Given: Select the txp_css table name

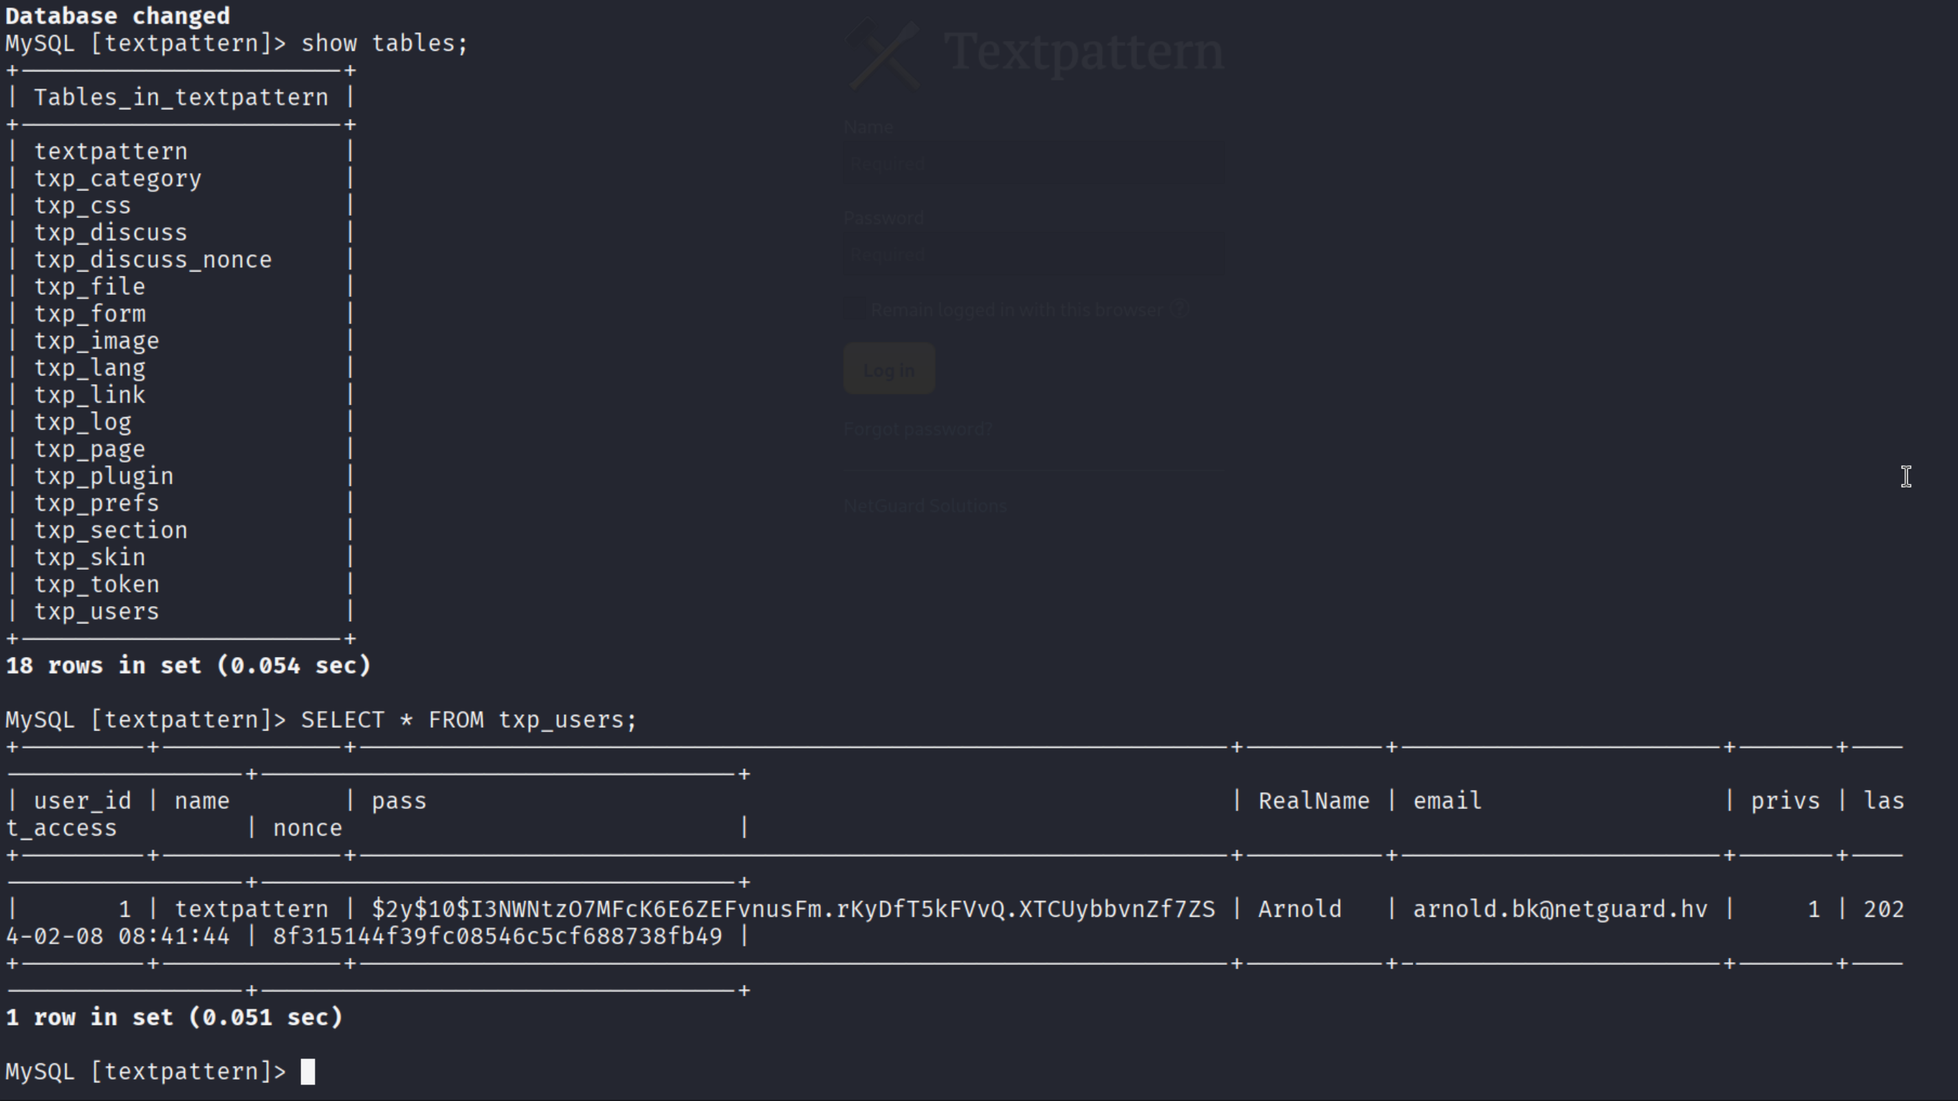Looking at the screenshot, I should point(82,206).
